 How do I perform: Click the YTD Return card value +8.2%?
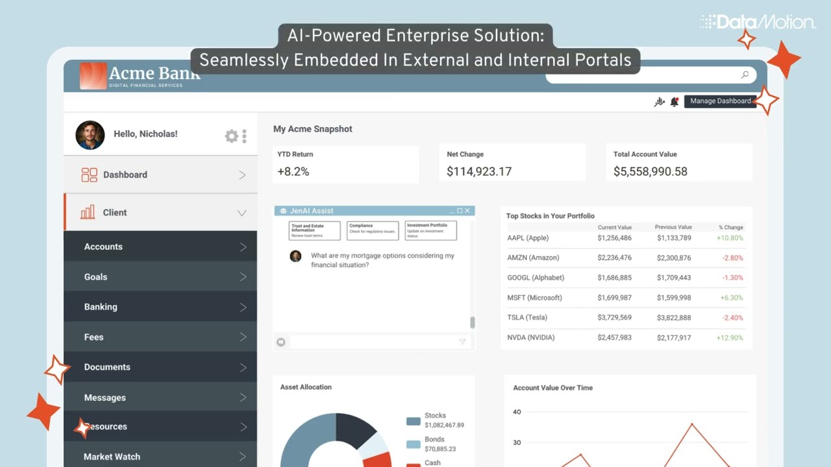coord(293,172)
